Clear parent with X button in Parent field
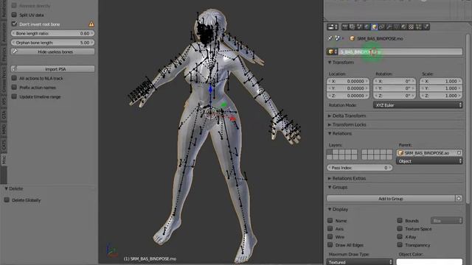This screenshot has height=265, width=472. click(x=459, y=153)
